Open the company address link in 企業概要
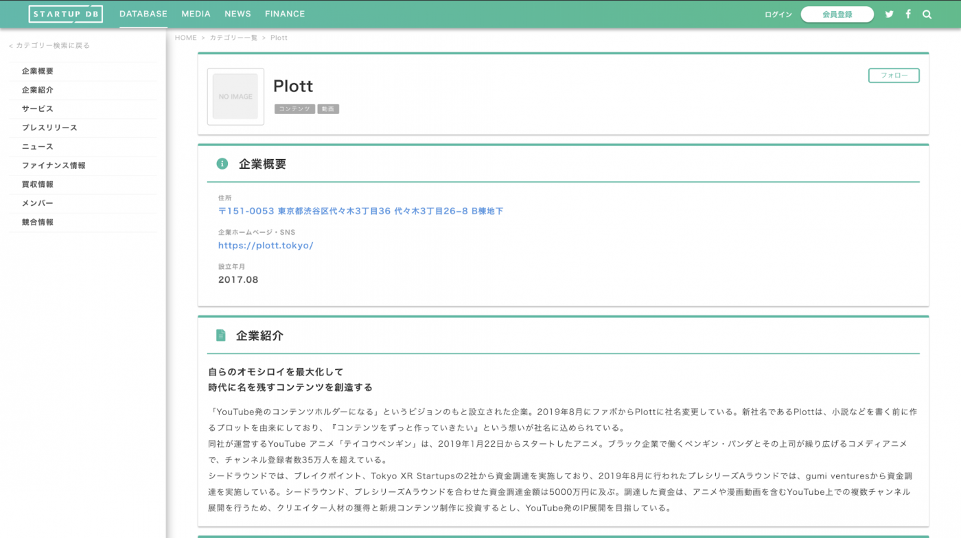The image size is (961, 538). [362, 211]
